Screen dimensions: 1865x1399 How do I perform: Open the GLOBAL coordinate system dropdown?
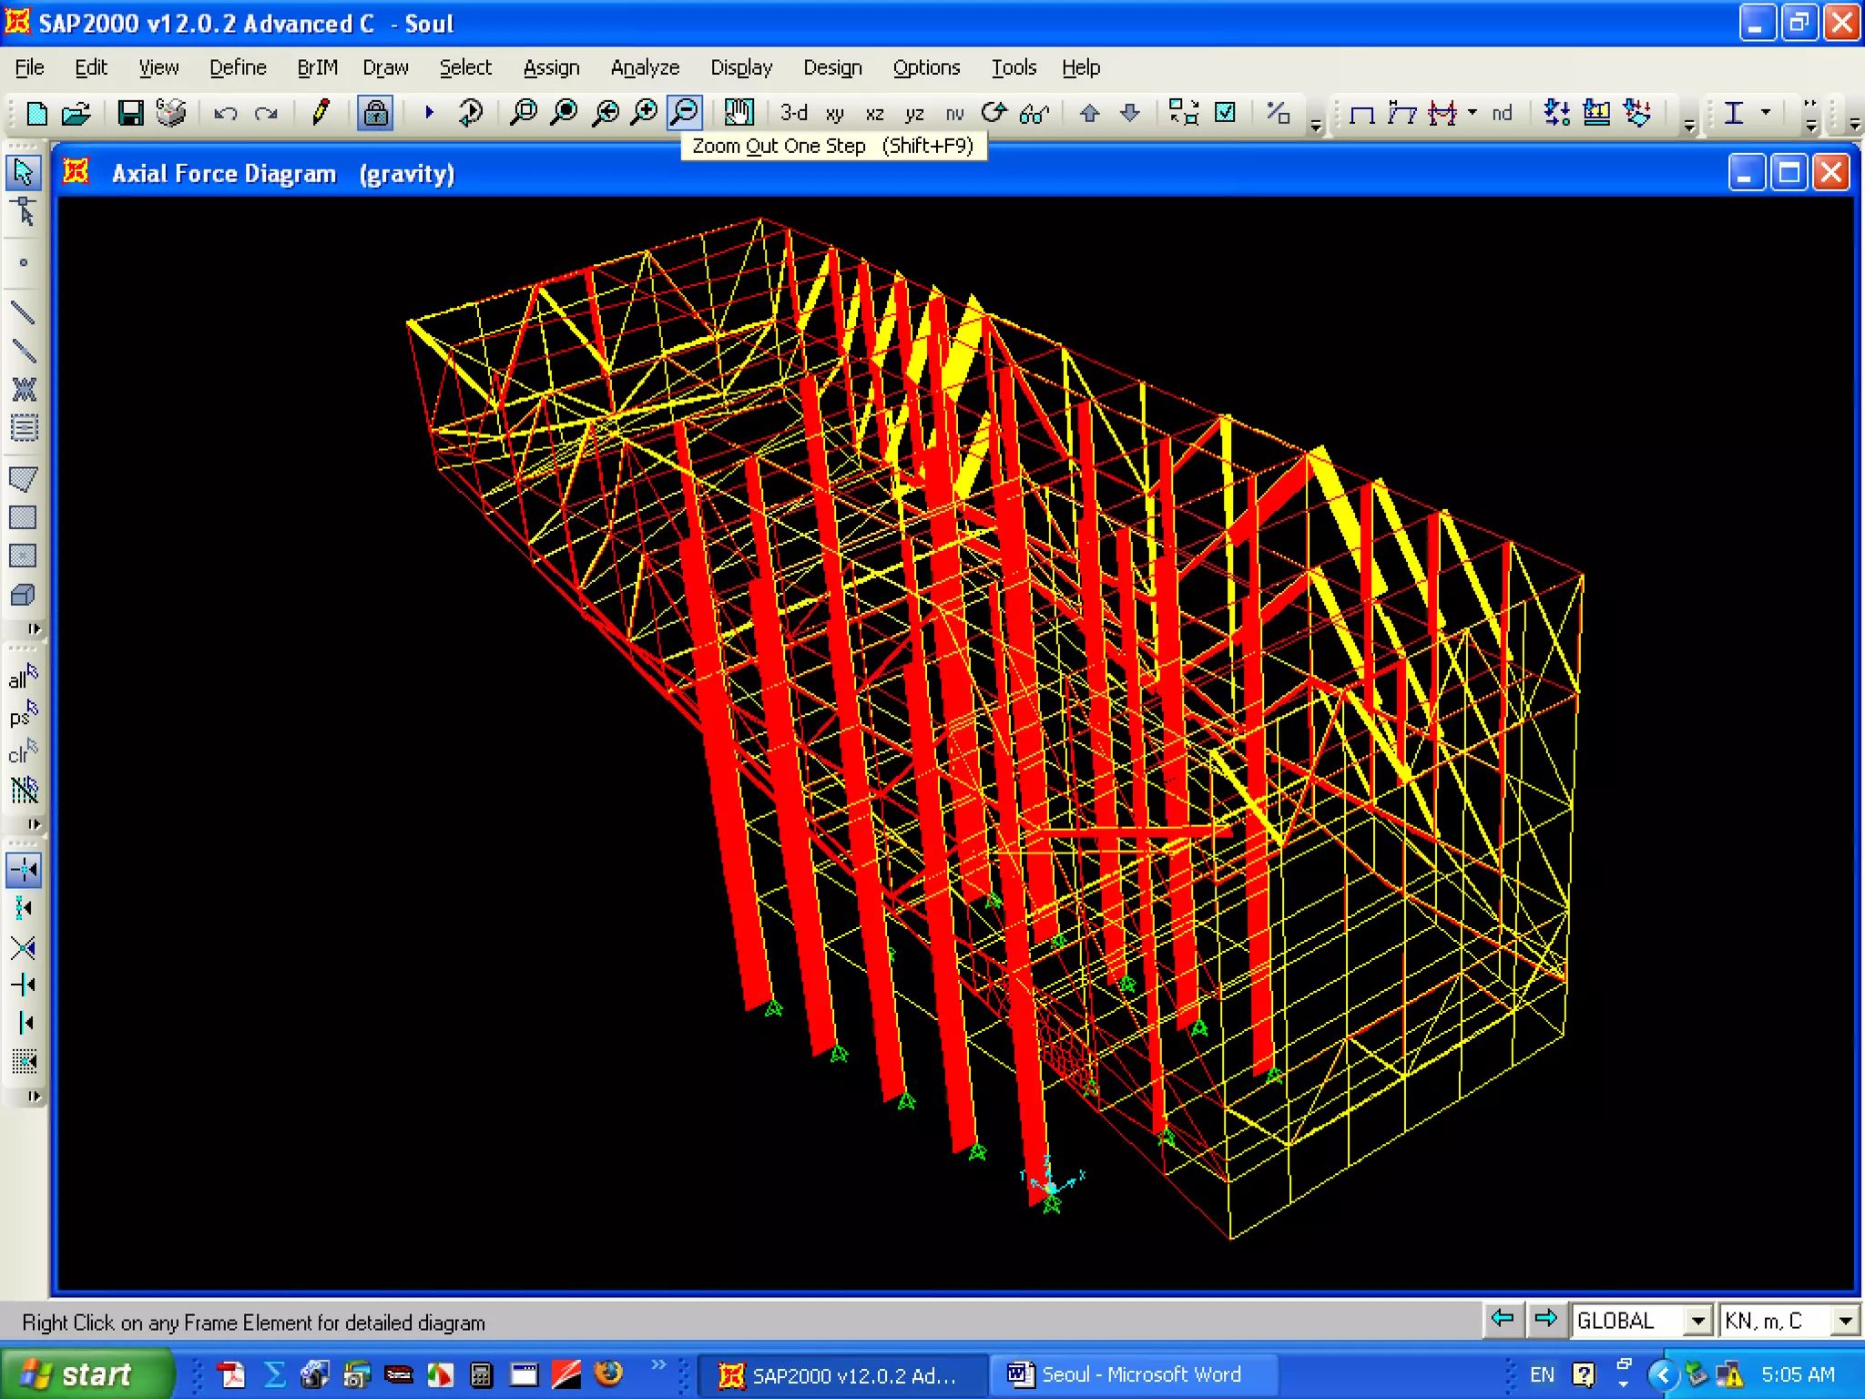pos(1697,1321)
